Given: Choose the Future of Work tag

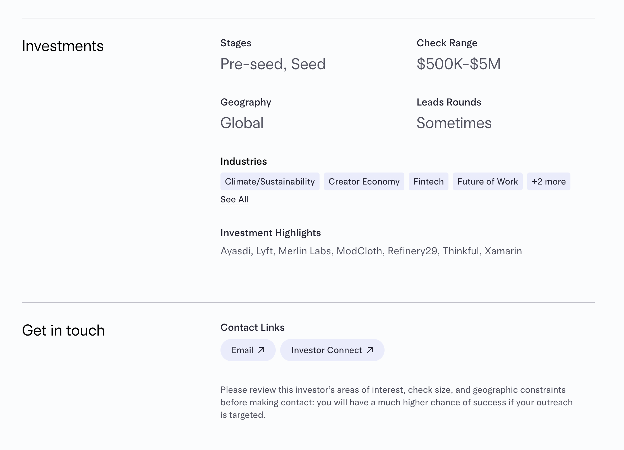Looking at the screenshot, I should click(x=488, y=181).
